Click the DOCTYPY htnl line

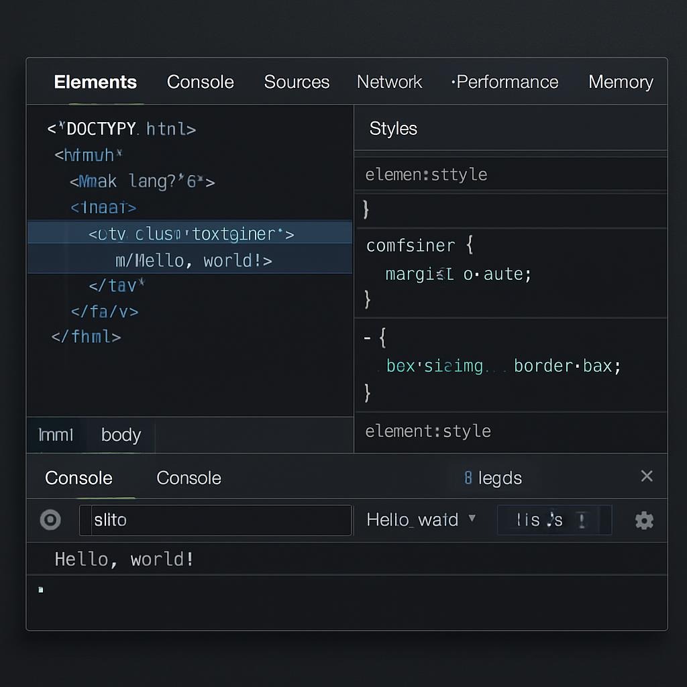coord(121,129)
